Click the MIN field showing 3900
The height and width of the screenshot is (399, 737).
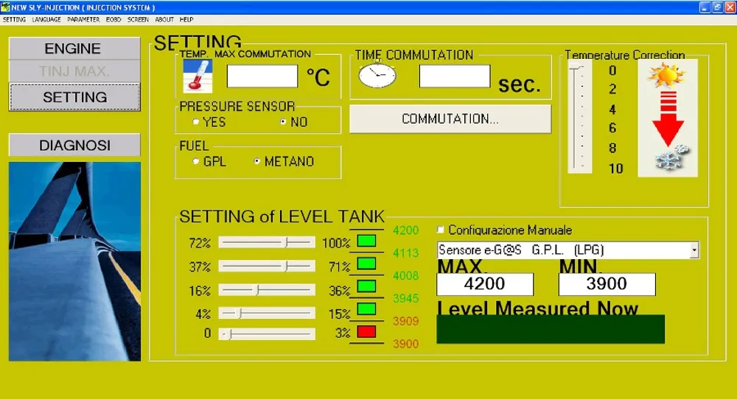607,284
